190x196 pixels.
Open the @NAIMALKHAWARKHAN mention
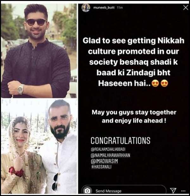tap(111, 155)
